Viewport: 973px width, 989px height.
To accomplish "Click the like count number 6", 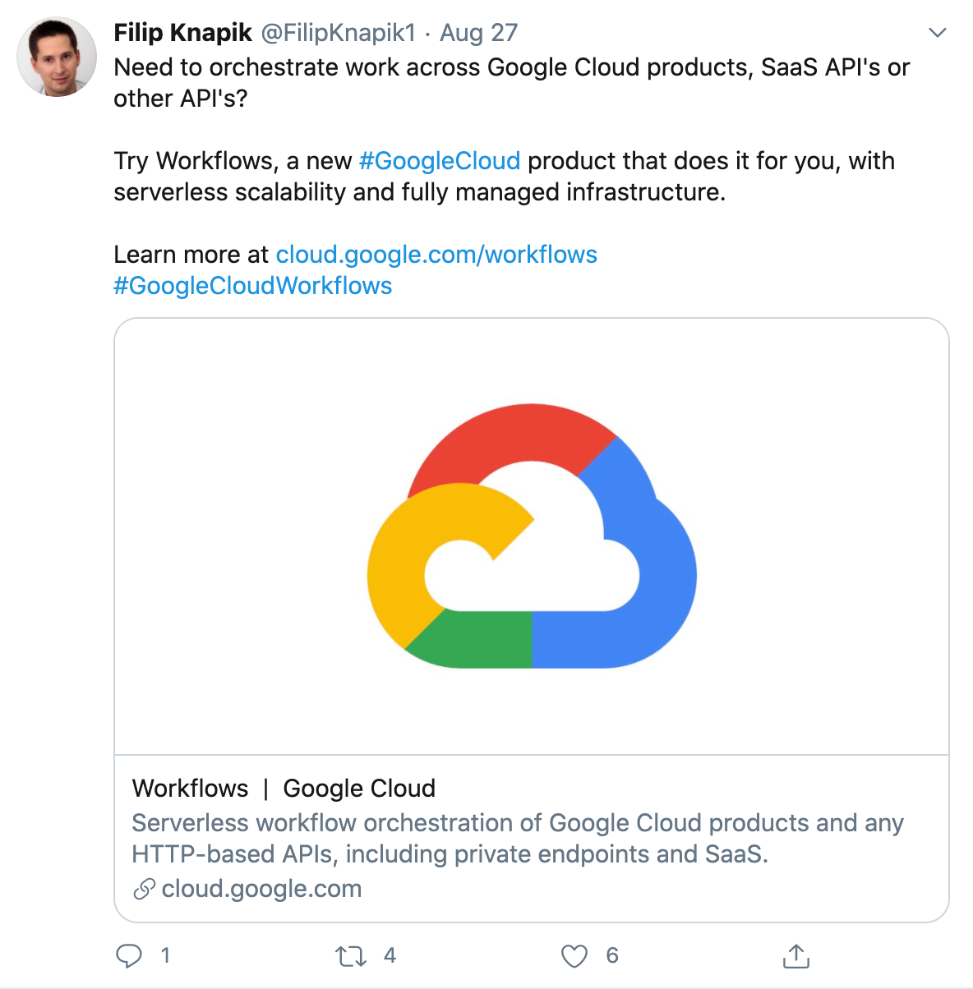I will click(x=612, y=955).
